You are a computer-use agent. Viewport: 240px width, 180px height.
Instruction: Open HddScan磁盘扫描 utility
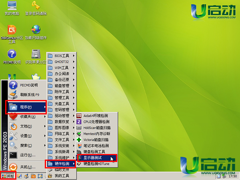[x=97, y=128]
